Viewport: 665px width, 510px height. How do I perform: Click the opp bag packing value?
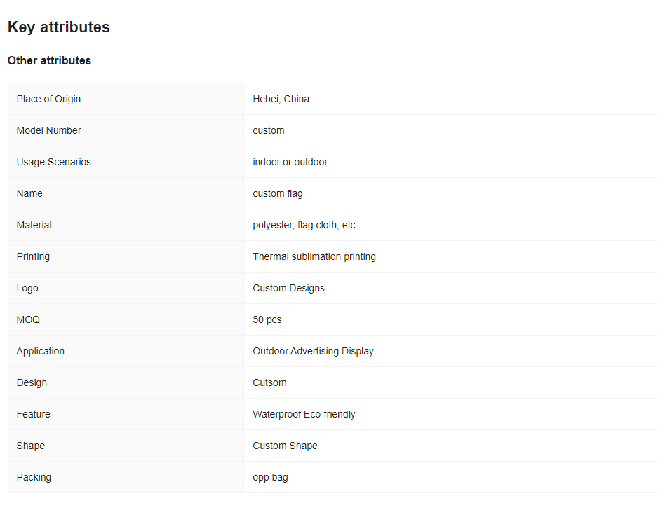pos(270,477)
